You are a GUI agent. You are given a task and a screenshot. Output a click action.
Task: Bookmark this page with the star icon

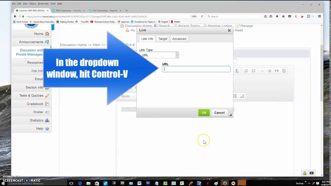265,16
